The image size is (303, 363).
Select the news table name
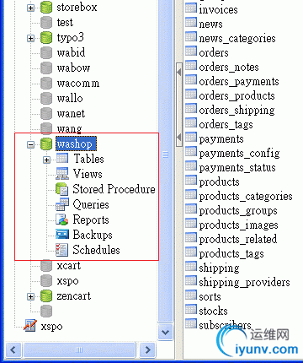tap(210, 24)
